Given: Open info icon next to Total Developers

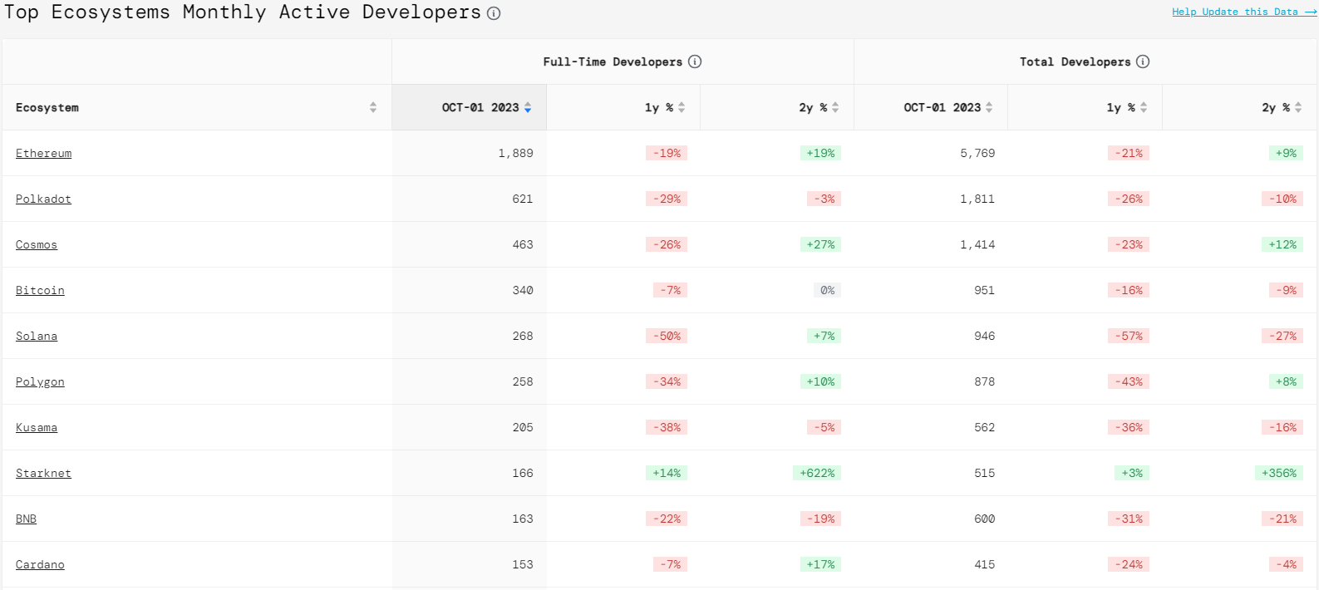Looking at the screenshot, I should tap(1143, 61).
